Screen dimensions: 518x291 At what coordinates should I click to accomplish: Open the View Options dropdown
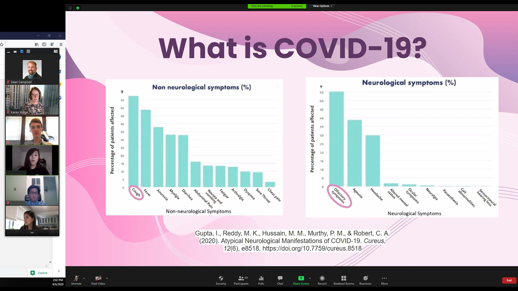point(322,6)
